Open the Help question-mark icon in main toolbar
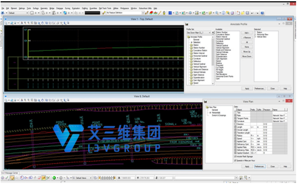The height and width of the screenshot is (186, 297). [262, 13]
